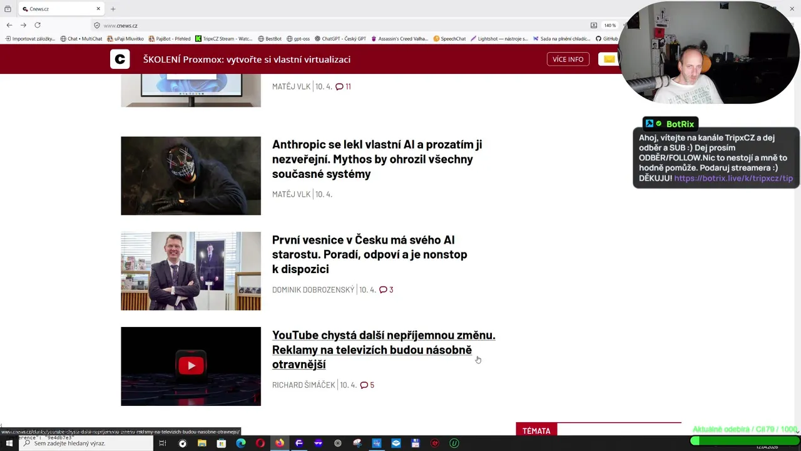Open a new tab with the plus icon

[x=113, y=9]
